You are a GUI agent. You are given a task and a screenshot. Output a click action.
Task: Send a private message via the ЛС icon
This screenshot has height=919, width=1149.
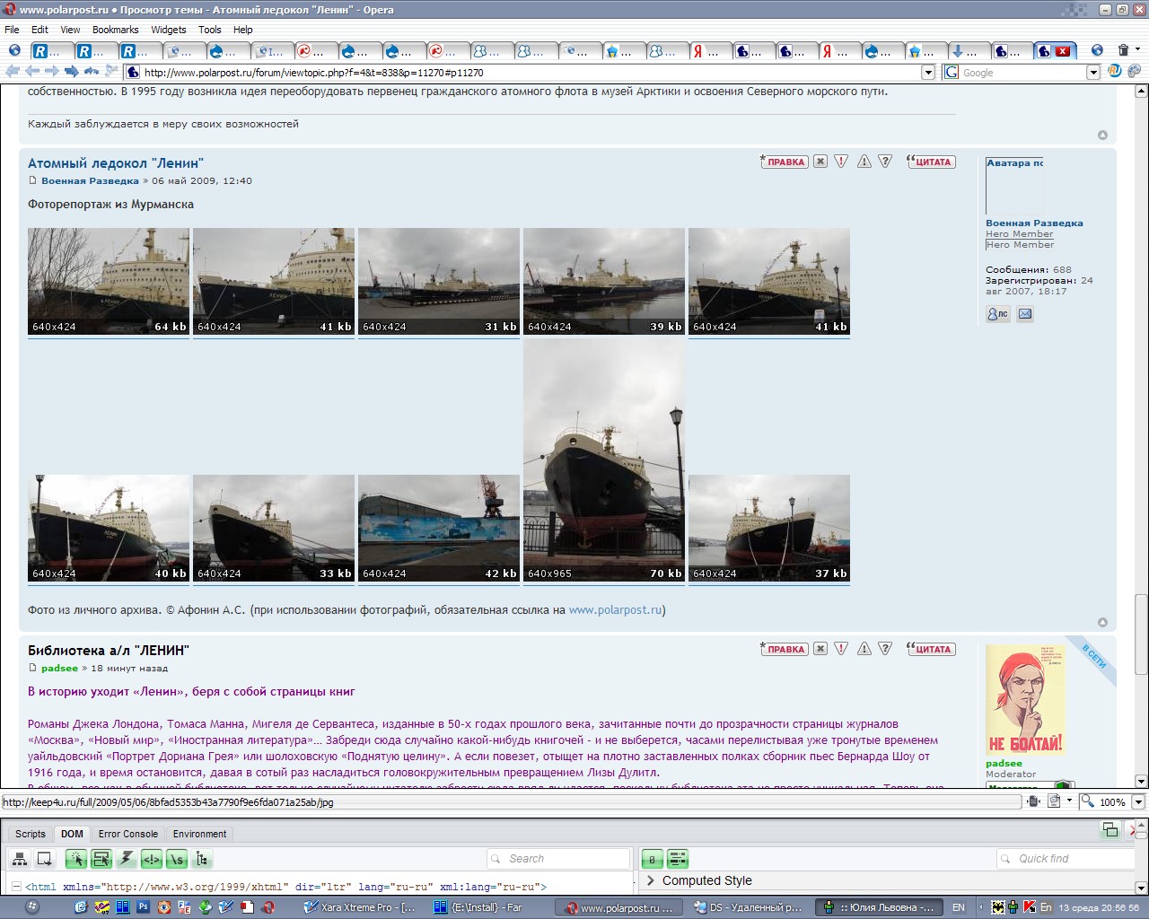click(997, 314)
